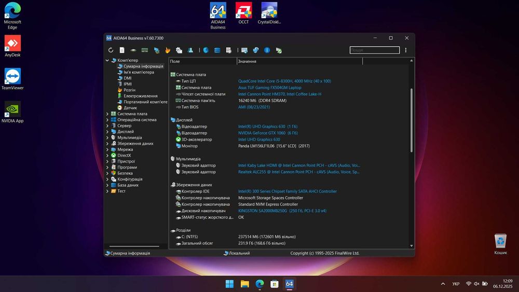519x292 pixels.
Task: Open Microsoft Edge desktop shortcut
Action: coord(12,16)
